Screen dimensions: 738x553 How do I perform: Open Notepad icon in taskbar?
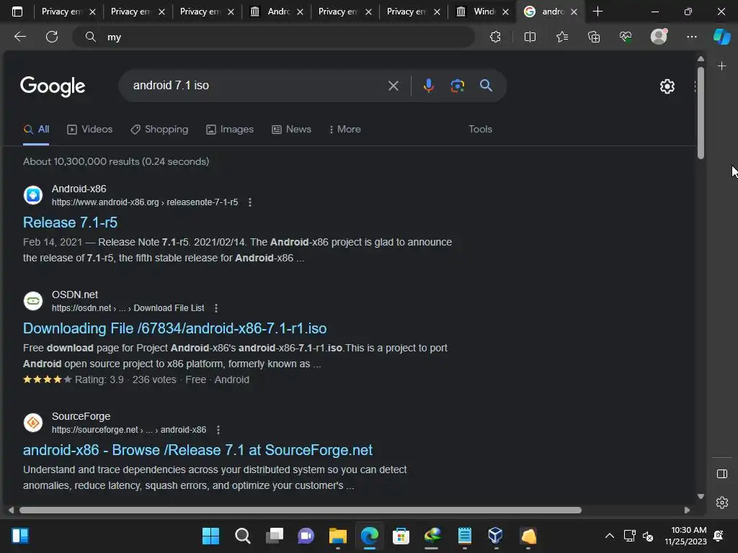tap(465, 536)
